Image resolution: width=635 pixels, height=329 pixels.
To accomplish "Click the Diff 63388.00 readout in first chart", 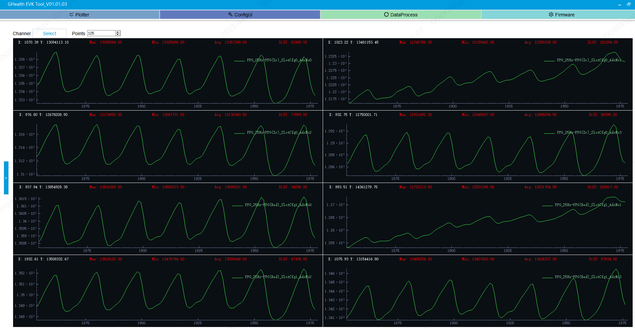I will tap(293, 43).
